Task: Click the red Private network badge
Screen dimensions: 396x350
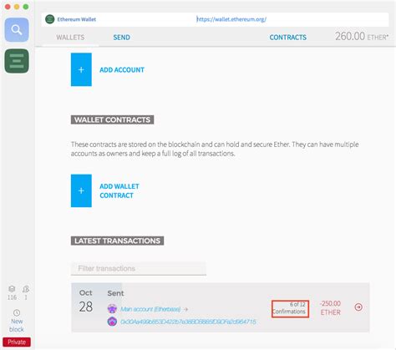Action: pyautogui.click(x=17, y=342)
